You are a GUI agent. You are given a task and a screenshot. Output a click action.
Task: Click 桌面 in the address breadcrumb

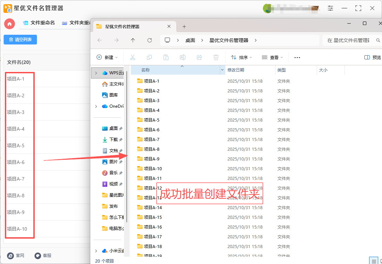190,40
